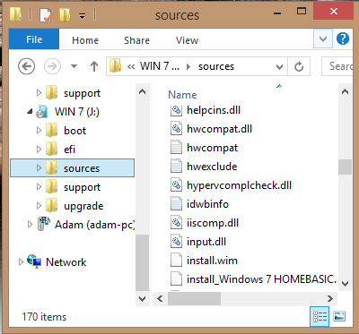Viewport: 359px width, 334px height.
Task: Open the recent locations dropdown arrow
Action: coord(74,66)
